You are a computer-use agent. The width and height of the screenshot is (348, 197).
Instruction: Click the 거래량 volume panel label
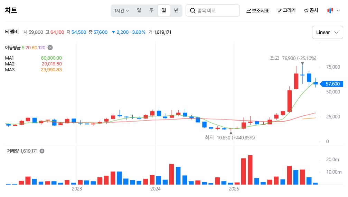point(13,151)
